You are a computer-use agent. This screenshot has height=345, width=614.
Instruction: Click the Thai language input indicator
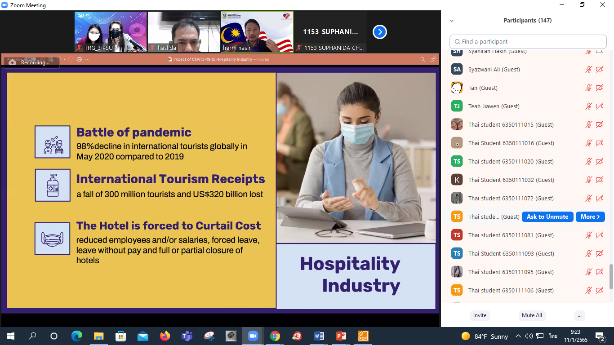pos(553,336)
